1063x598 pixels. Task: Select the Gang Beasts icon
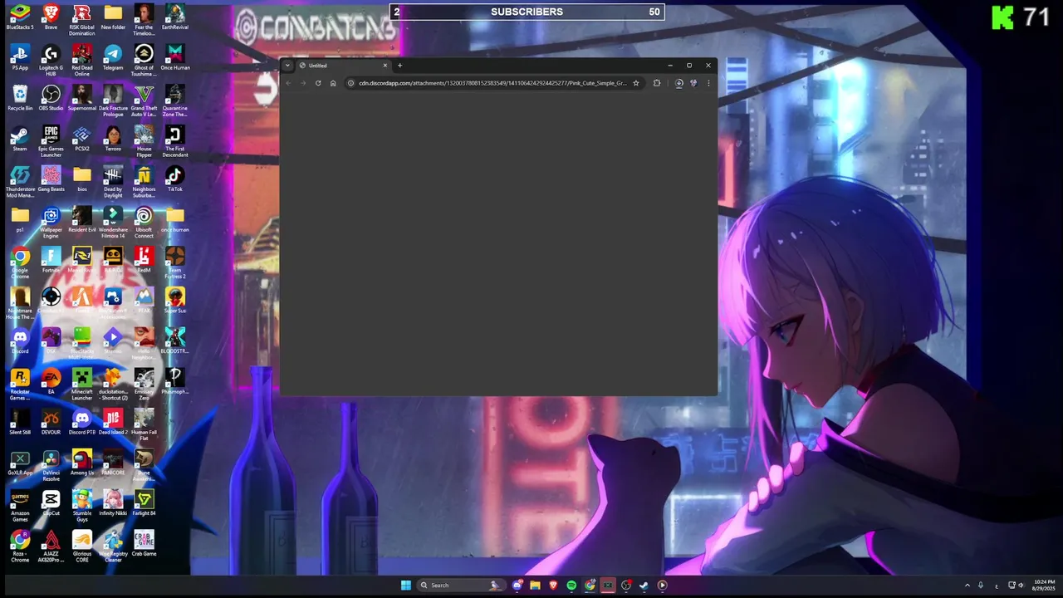[51, 179]
